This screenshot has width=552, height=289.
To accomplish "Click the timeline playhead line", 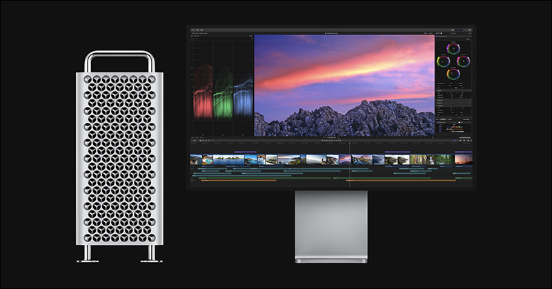I will tap(349, 166).
